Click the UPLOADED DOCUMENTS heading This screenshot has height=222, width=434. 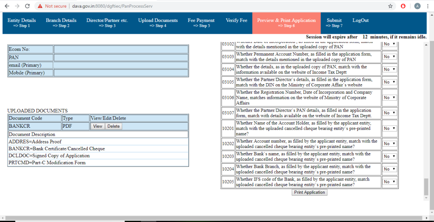[37, 111]
